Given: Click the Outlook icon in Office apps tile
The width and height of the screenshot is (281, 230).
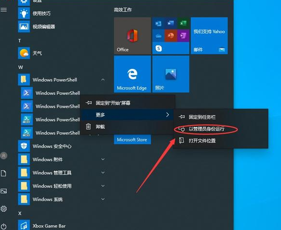Looking at the screenshot, I should coord(158,23).
